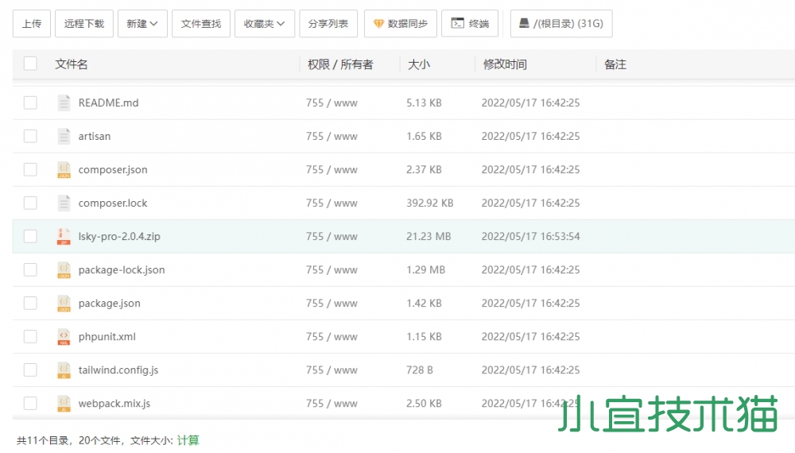The image size is (795, 453).
Task: Click the README.md file icon
Action: (64, 103)
